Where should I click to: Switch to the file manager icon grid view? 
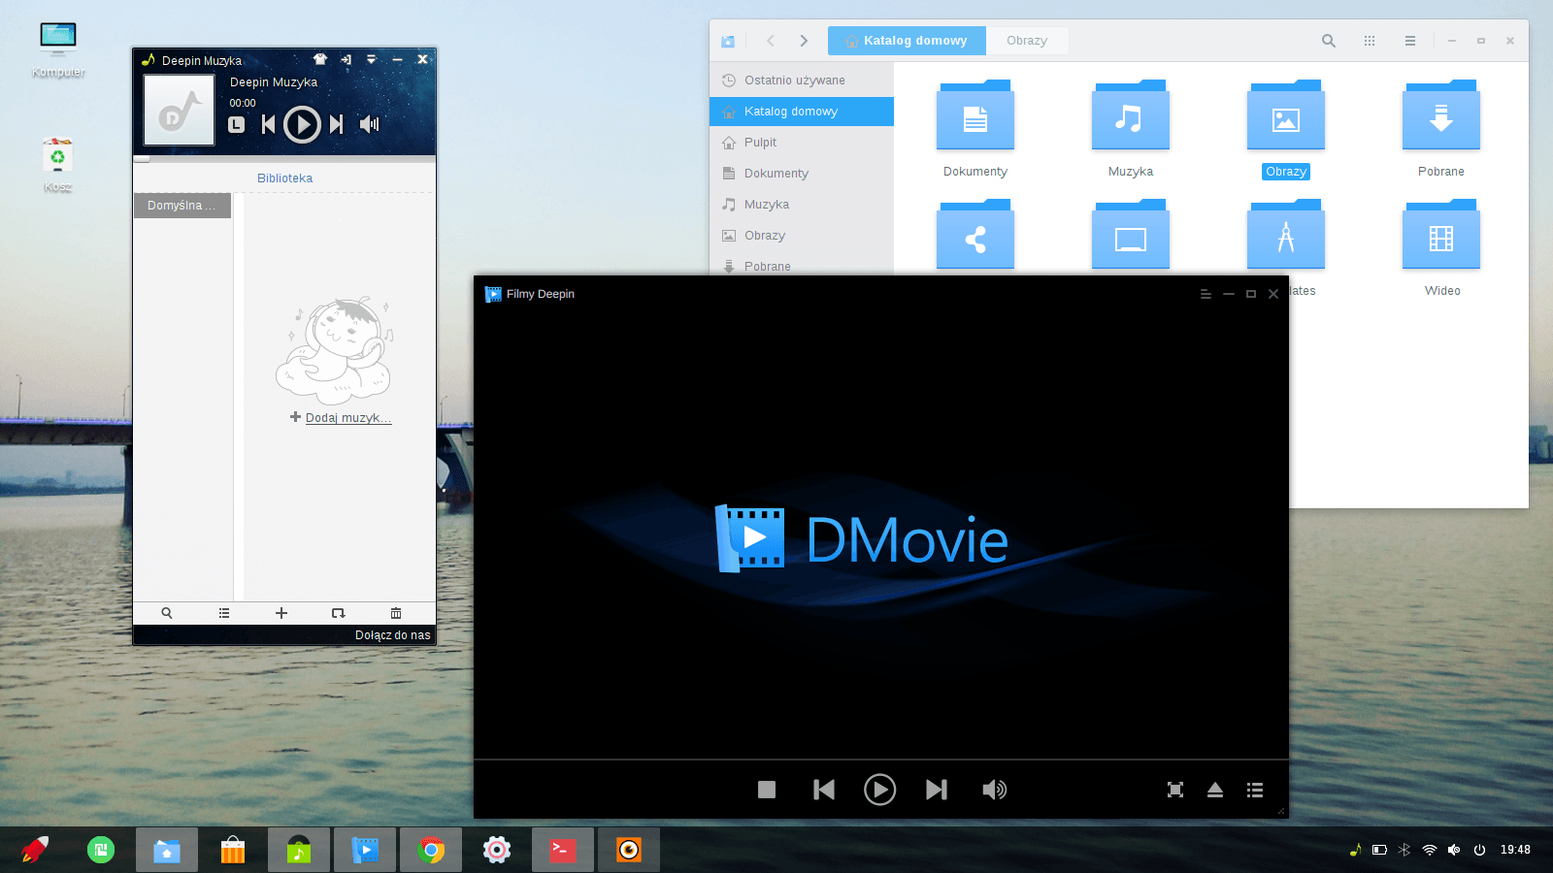click(x=1370, y=41)
